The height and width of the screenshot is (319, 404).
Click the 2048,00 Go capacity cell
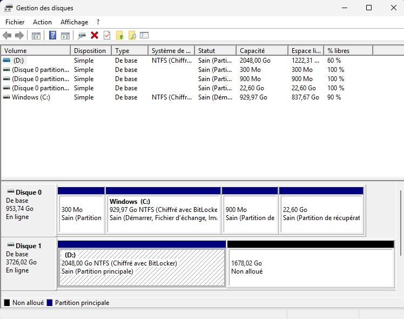[255, 61]
